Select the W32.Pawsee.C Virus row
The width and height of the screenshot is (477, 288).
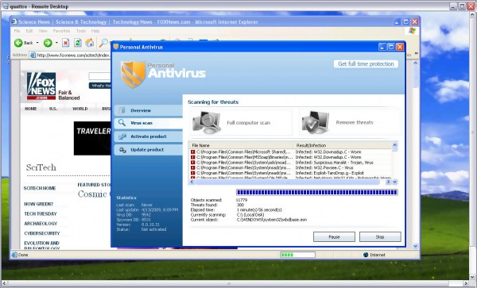point(290,167)
